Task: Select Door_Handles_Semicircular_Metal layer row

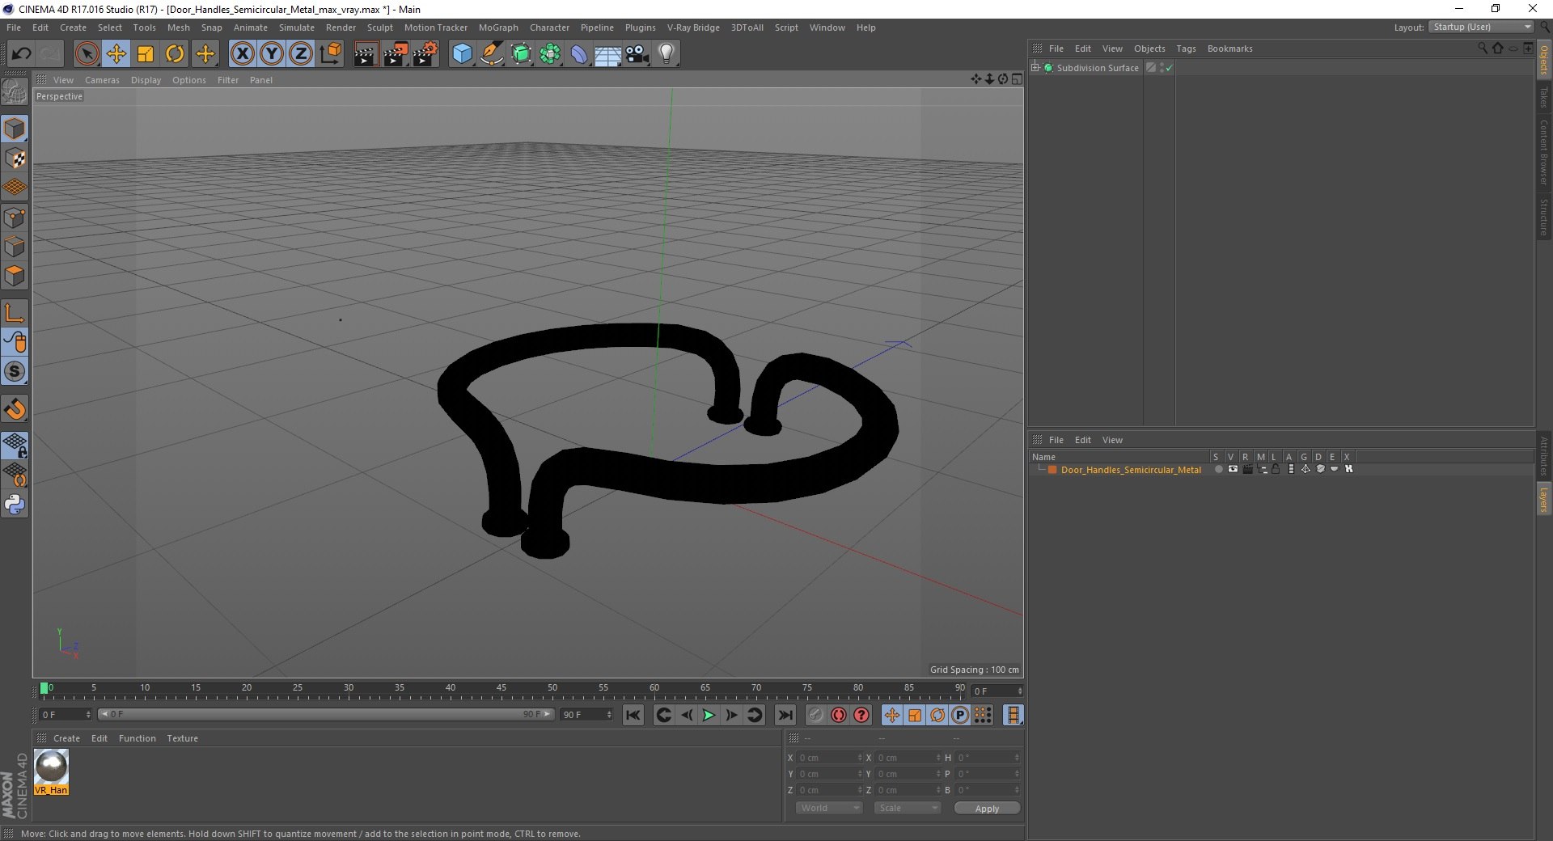Action: [x=1131, y=470]
